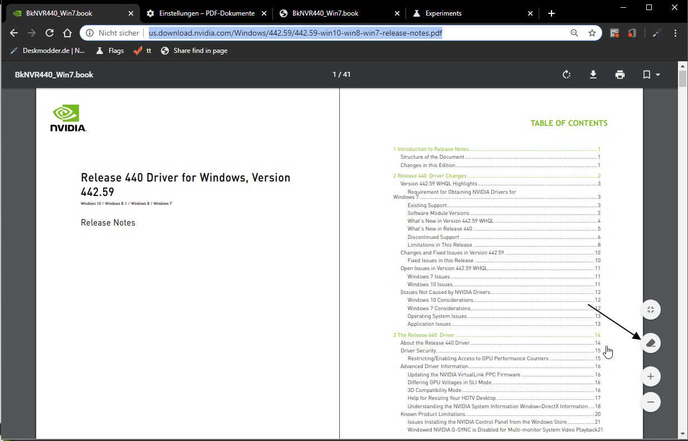
Task: Open the browser home page
Action: (x=67, y=33)
